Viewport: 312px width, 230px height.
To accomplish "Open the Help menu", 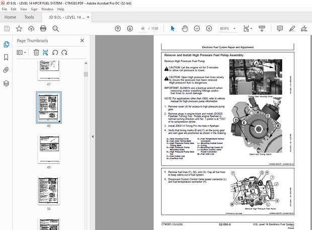I will coord(60,9).
